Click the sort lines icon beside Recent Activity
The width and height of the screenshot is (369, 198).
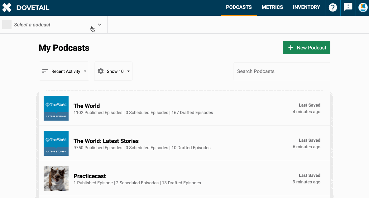45,71
